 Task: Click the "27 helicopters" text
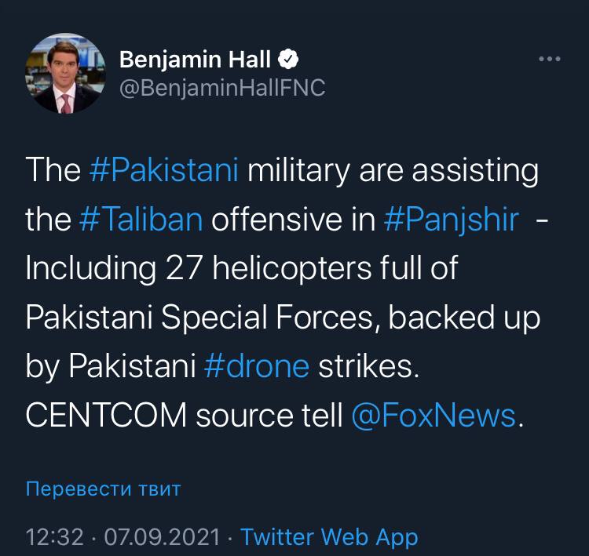click(x=262, y=270)
